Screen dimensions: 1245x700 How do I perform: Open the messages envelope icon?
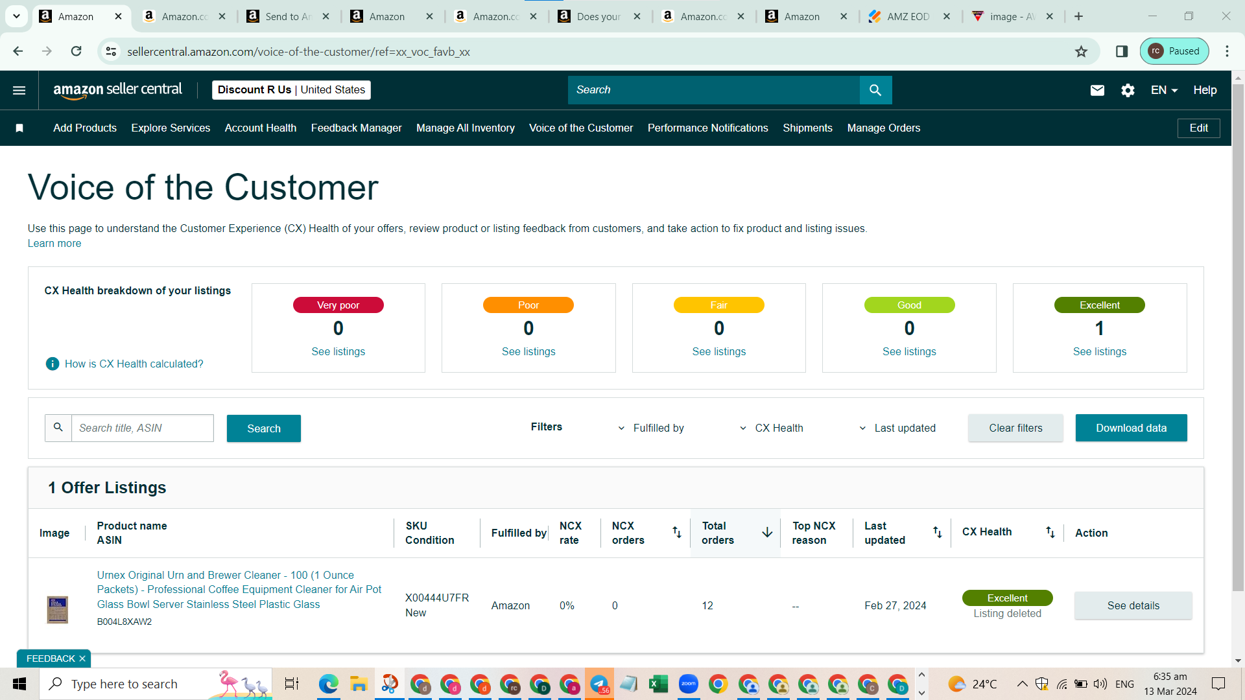click(1097, 90)
